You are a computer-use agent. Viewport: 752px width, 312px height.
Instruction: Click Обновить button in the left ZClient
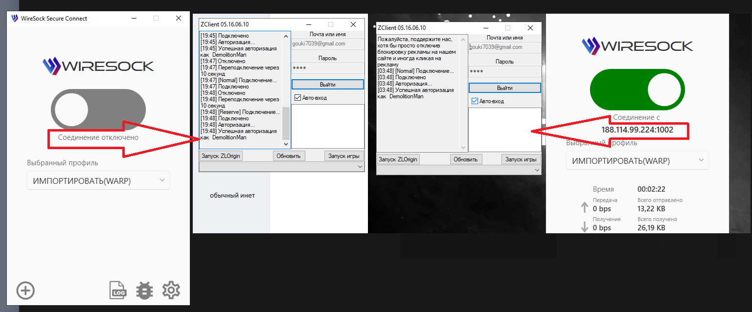(x=289, y=156)
